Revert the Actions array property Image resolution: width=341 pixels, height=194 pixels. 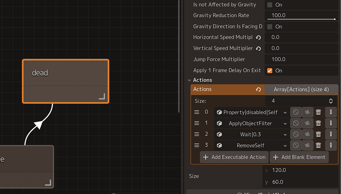[258, 90]
